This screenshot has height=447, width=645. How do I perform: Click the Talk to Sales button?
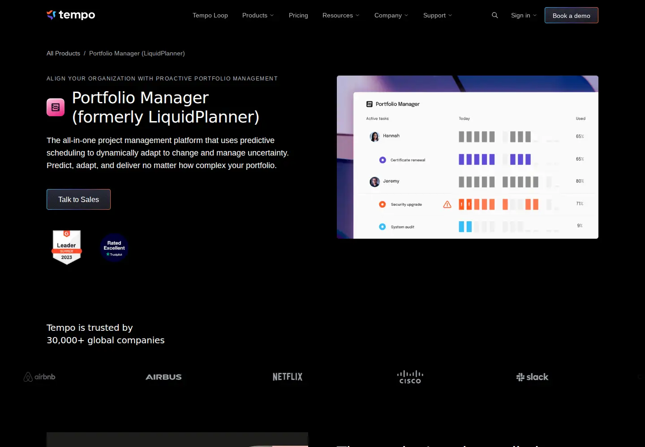click(78, 199)
